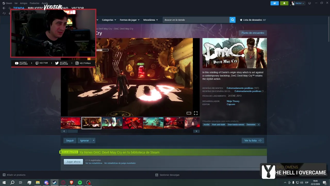Screen dimensions: 330x186
Task: Open the Windows Start menu
Action: coord(4,183)
